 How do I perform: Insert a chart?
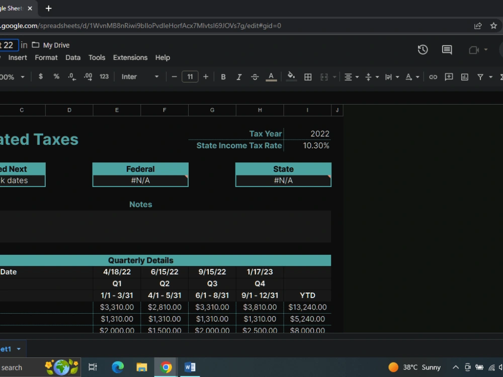pos(463,77)
